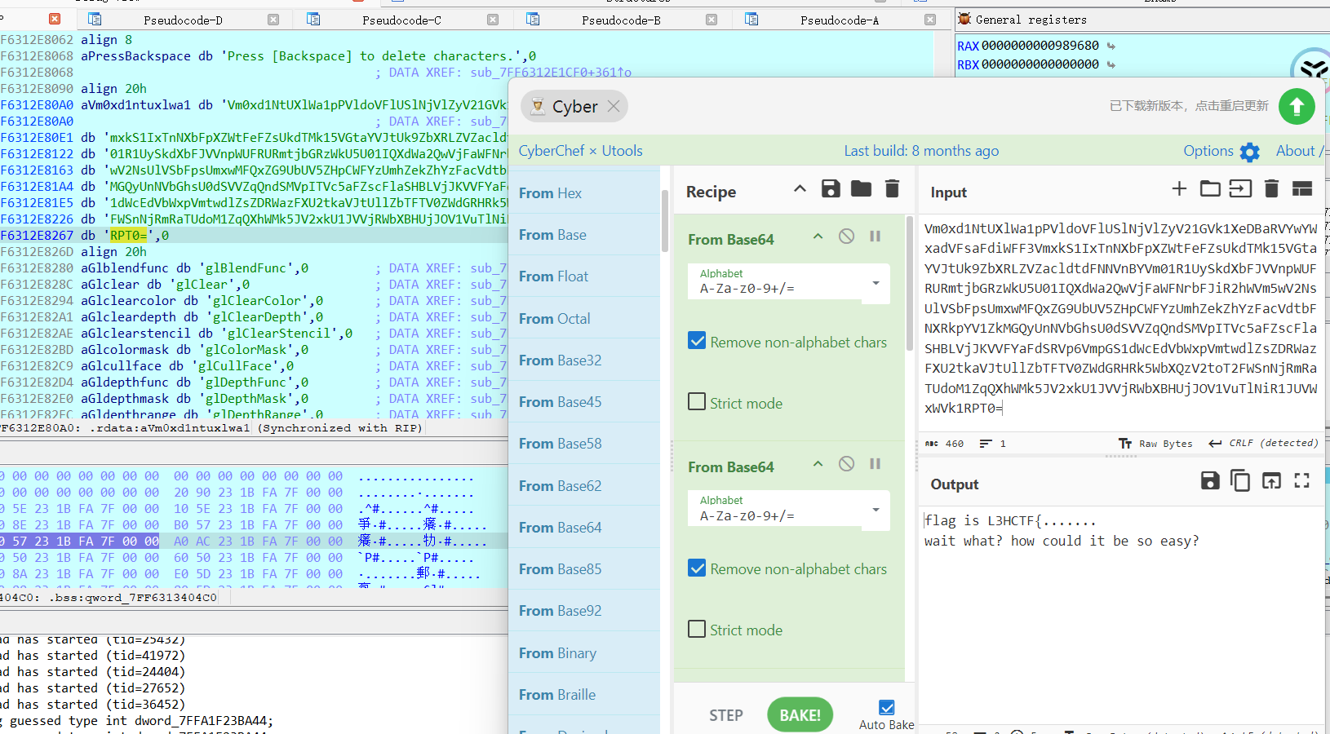
Task: Open the CyberChef × Utools link
Action: 580,151
